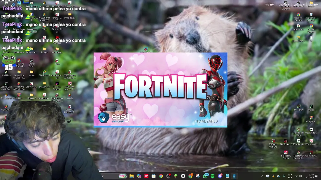The width and height of the screenshot is (321, 180).
Task: Launch the Outlast desktop shortcut
Action: [311, 108]
